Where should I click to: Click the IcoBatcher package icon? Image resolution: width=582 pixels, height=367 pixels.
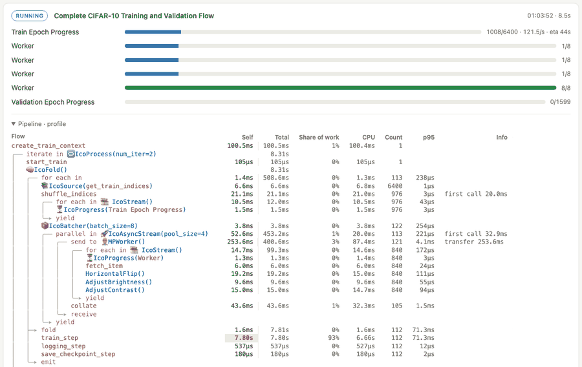point(45,225)
